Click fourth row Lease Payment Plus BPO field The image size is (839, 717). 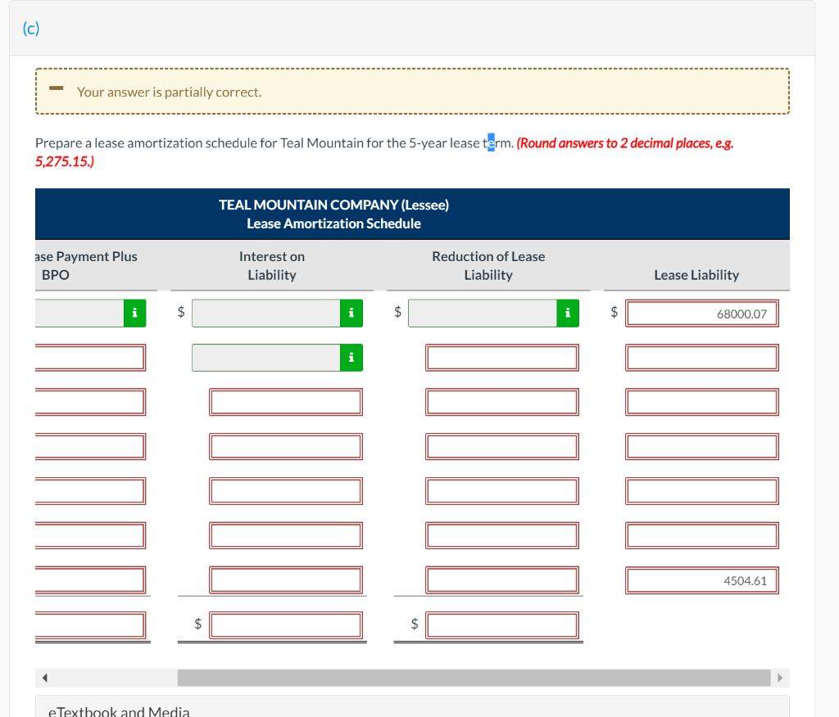[90, 446]
